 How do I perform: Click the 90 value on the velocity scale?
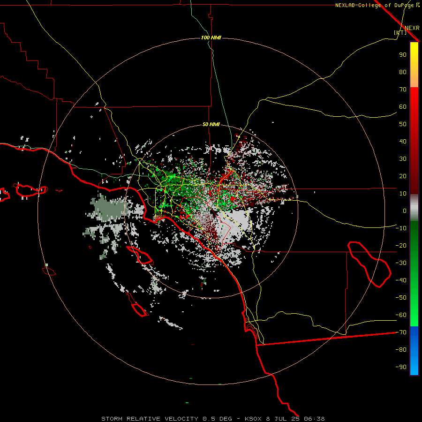pos(403,55)
